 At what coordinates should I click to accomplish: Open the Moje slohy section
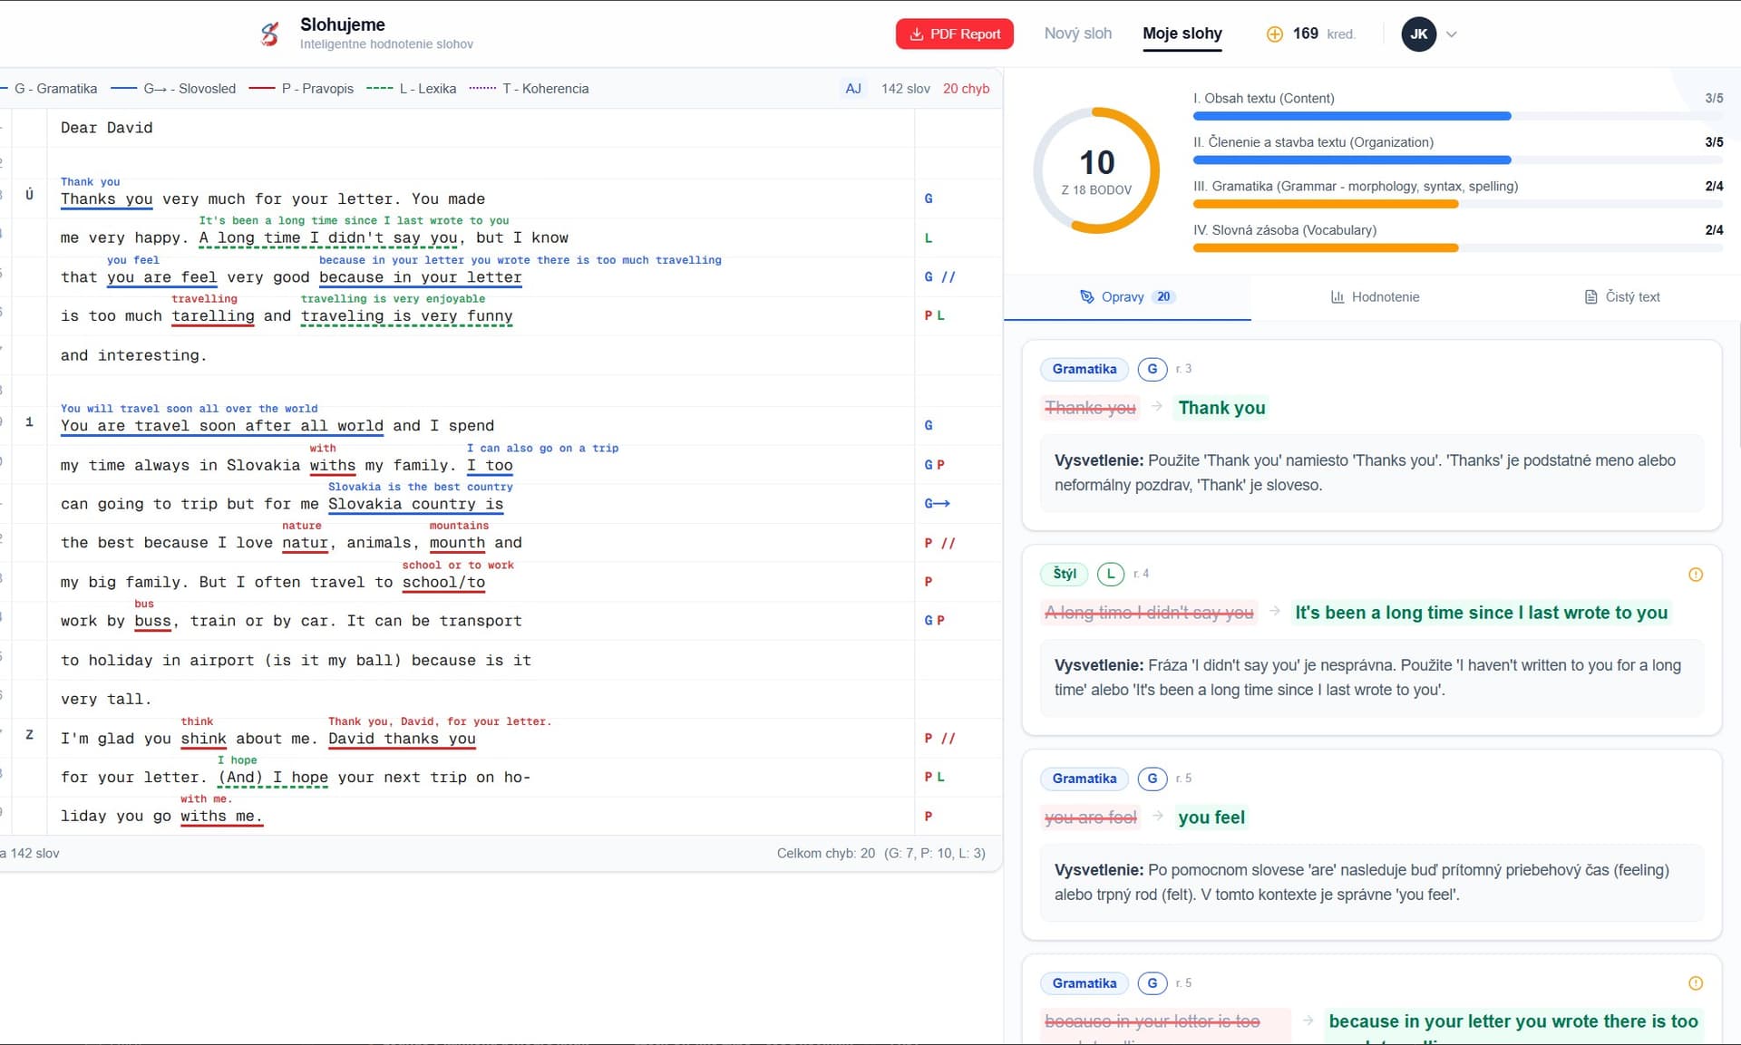[x=1182, y=34]
